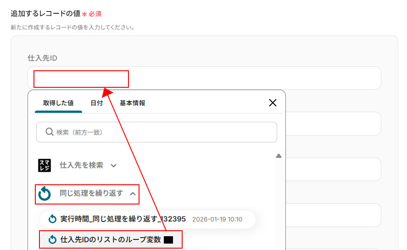407x250 pixels.
Task: Select 実行時間_同じ処理を繰り返す_132395 value
Action: [x=147, y=219]
